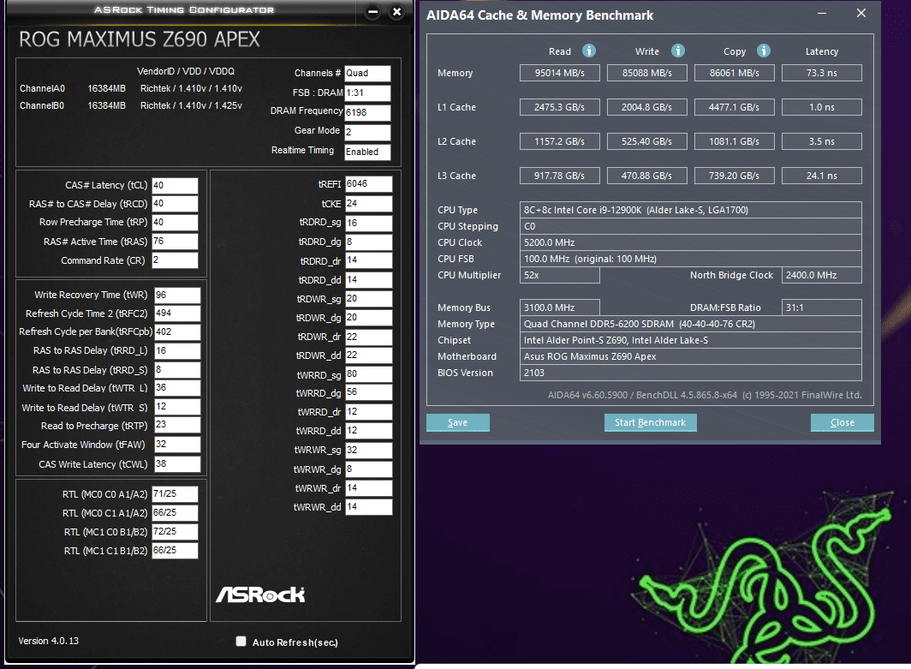911x669 pixels.
Task: Click the Save button in AIDA64
Action: coord(458,422)
